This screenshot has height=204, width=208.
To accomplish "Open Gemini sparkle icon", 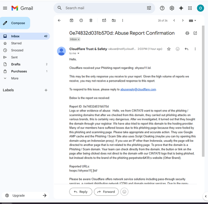I will pyautogui.click(x=181, y=8).
